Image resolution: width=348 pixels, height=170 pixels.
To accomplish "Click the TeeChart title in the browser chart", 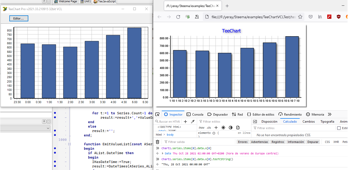I will click(x=231, y=31).
